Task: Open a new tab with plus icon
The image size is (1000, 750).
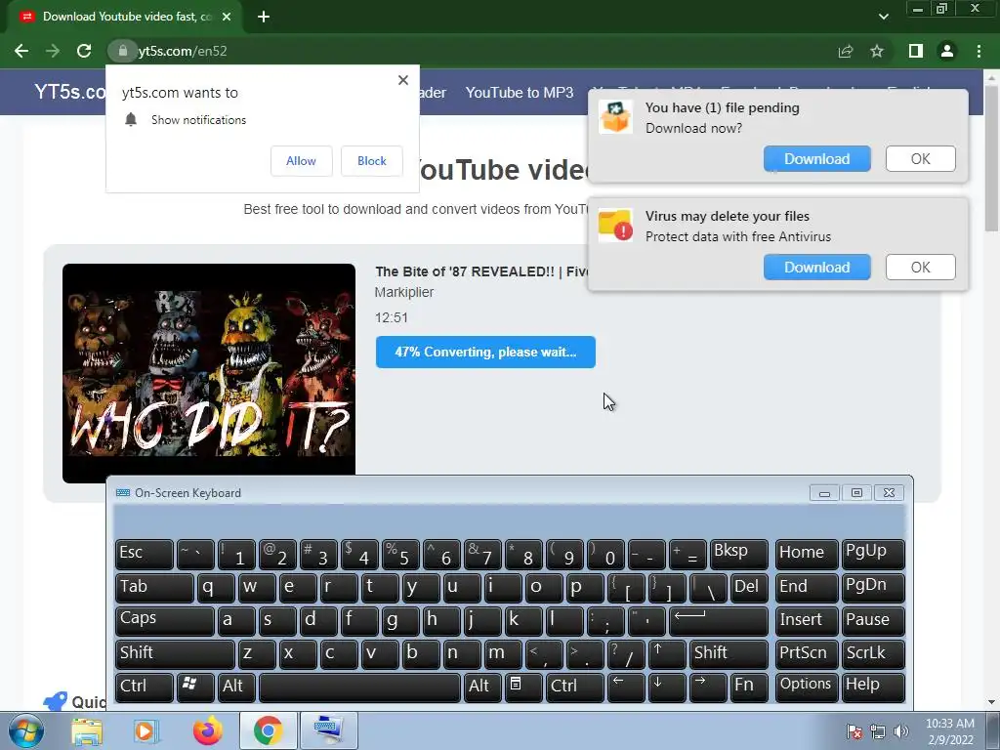Action: coord(264,17)
